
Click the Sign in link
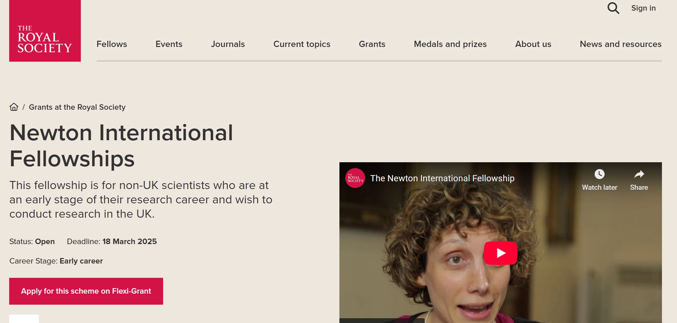pyautogui.click(x=644, y=8)
